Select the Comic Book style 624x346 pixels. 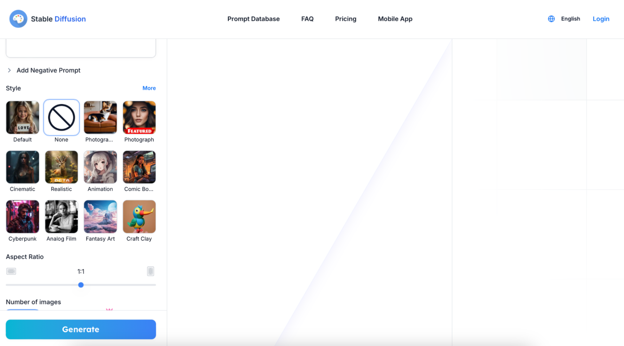139,167
